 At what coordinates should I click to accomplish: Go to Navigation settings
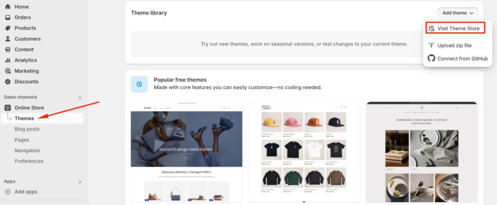click(x=27, y=150)
